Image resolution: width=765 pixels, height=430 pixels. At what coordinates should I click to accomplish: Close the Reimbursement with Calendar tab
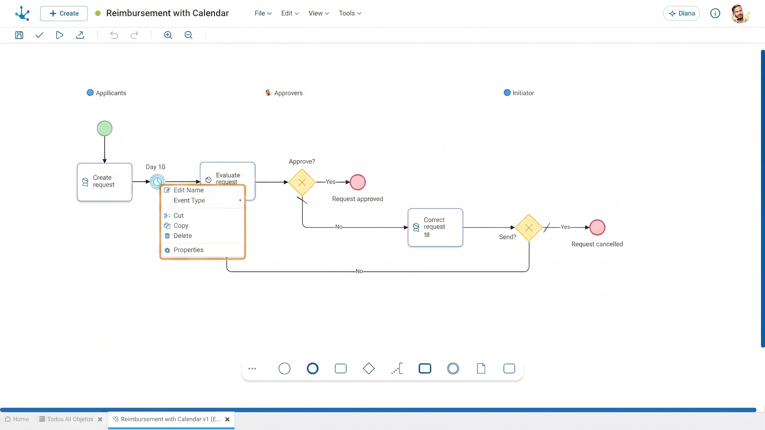tap(228, 419)
